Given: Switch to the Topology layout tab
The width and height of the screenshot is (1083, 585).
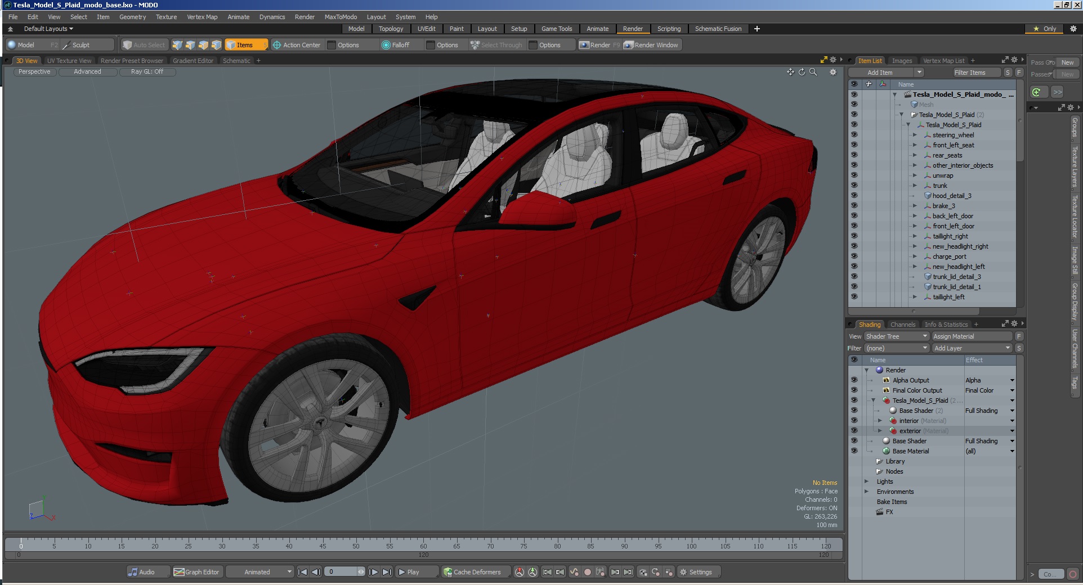Looking at the screenshot, I should pos(391,29).
